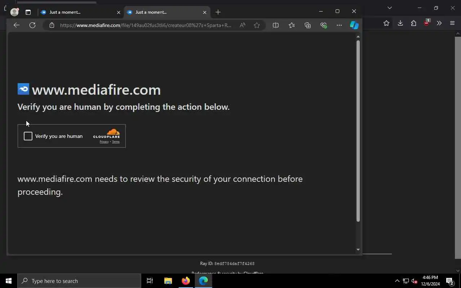461x288 pixels.
Task: Refresh the Edge page
Action: click(x=32, y=25)
